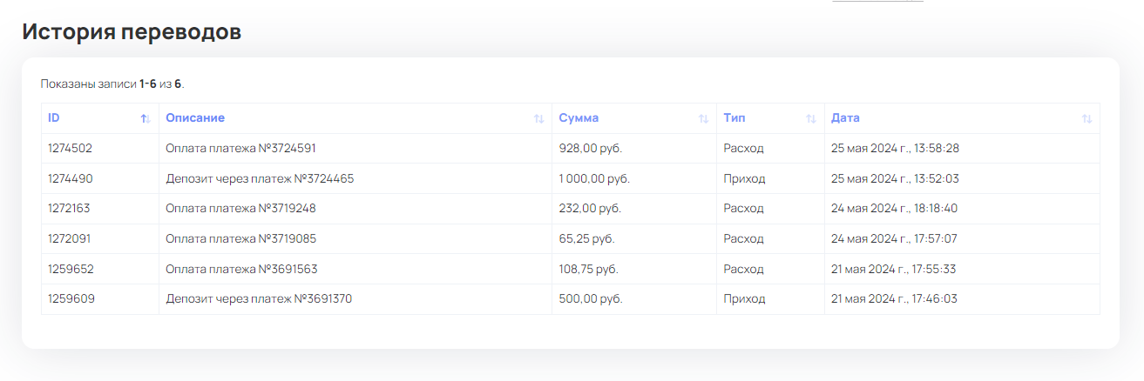Select the 108,75 руб. amount cell
The image size is (1144, 381).
588,270
